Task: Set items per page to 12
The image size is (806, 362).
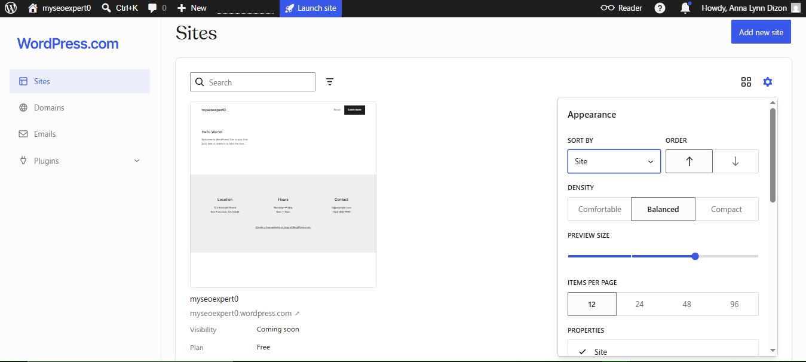Action: coord(592,304)
